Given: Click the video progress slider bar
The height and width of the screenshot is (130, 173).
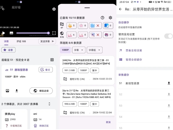Looking at the screenshot, I should 32,33.
